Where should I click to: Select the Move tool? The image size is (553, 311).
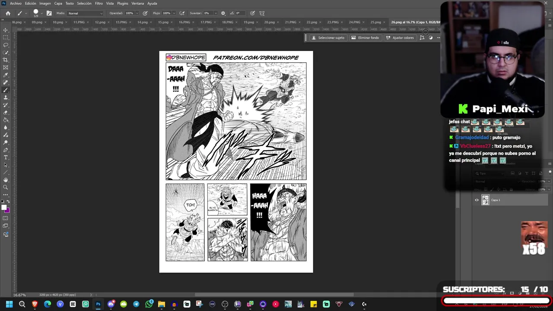click(x=6, y=30)
